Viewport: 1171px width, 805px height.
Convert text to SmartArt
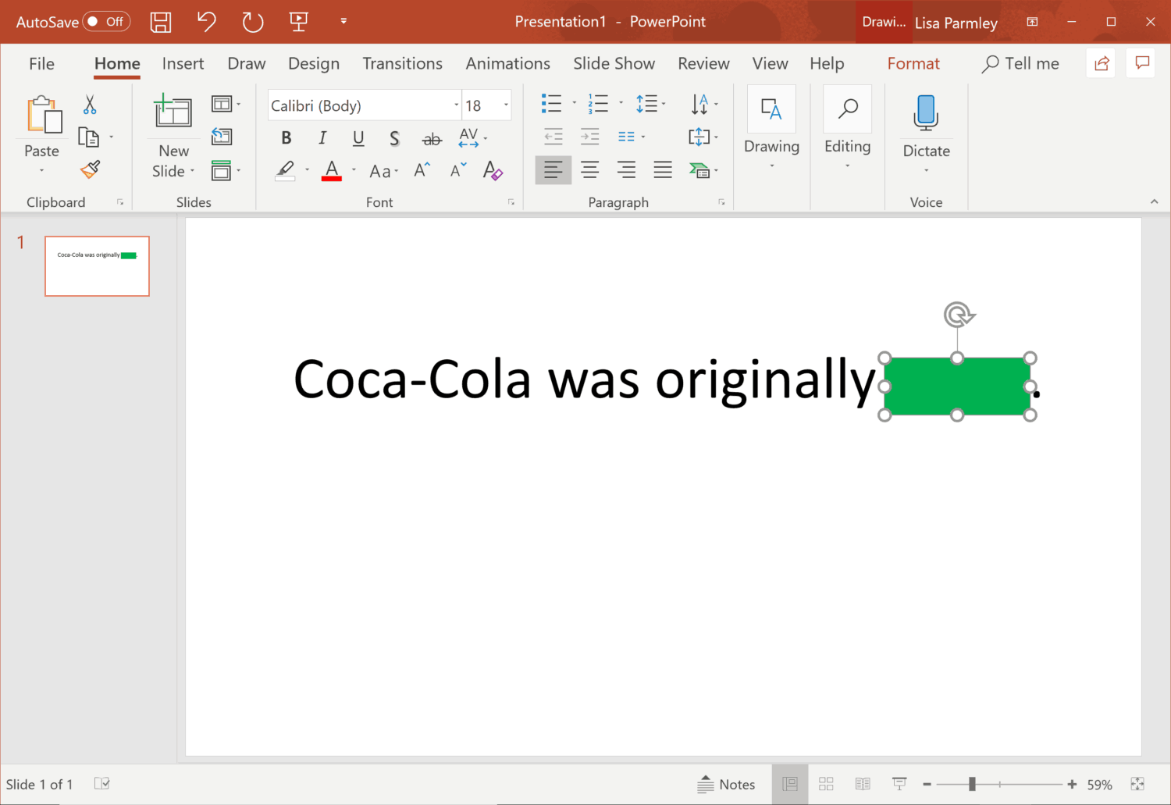click(699, 170)
